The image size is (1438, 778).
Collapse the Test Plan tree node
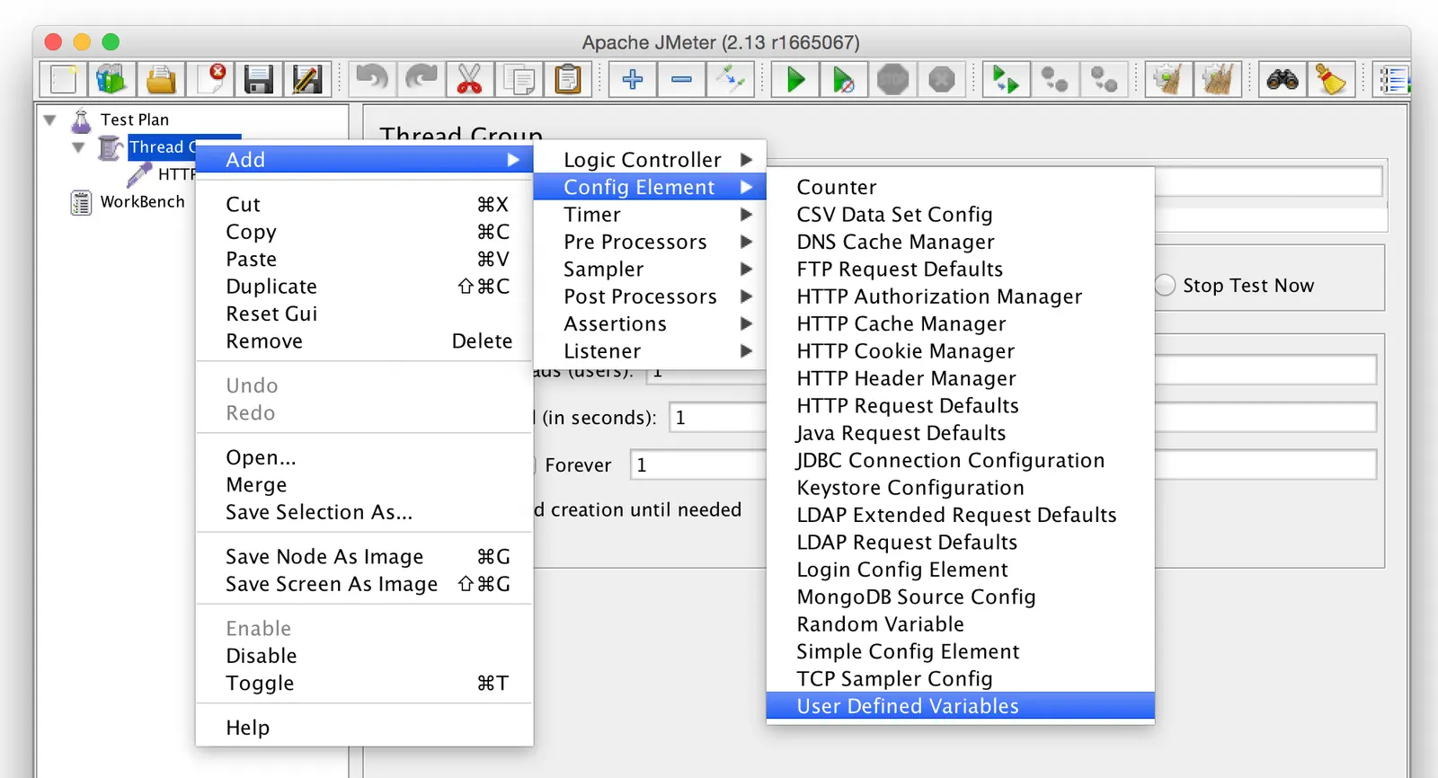[x=50, y=119]
